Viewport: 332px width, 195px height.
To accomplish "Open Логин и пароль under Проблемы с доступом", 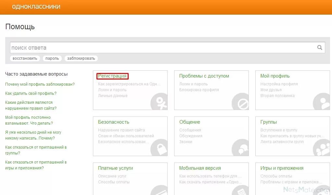I will click(193, 84).
